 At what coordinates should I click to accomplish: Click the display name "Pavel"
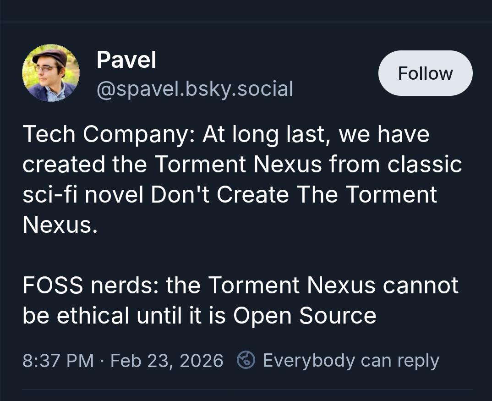(x=126, y=60)
